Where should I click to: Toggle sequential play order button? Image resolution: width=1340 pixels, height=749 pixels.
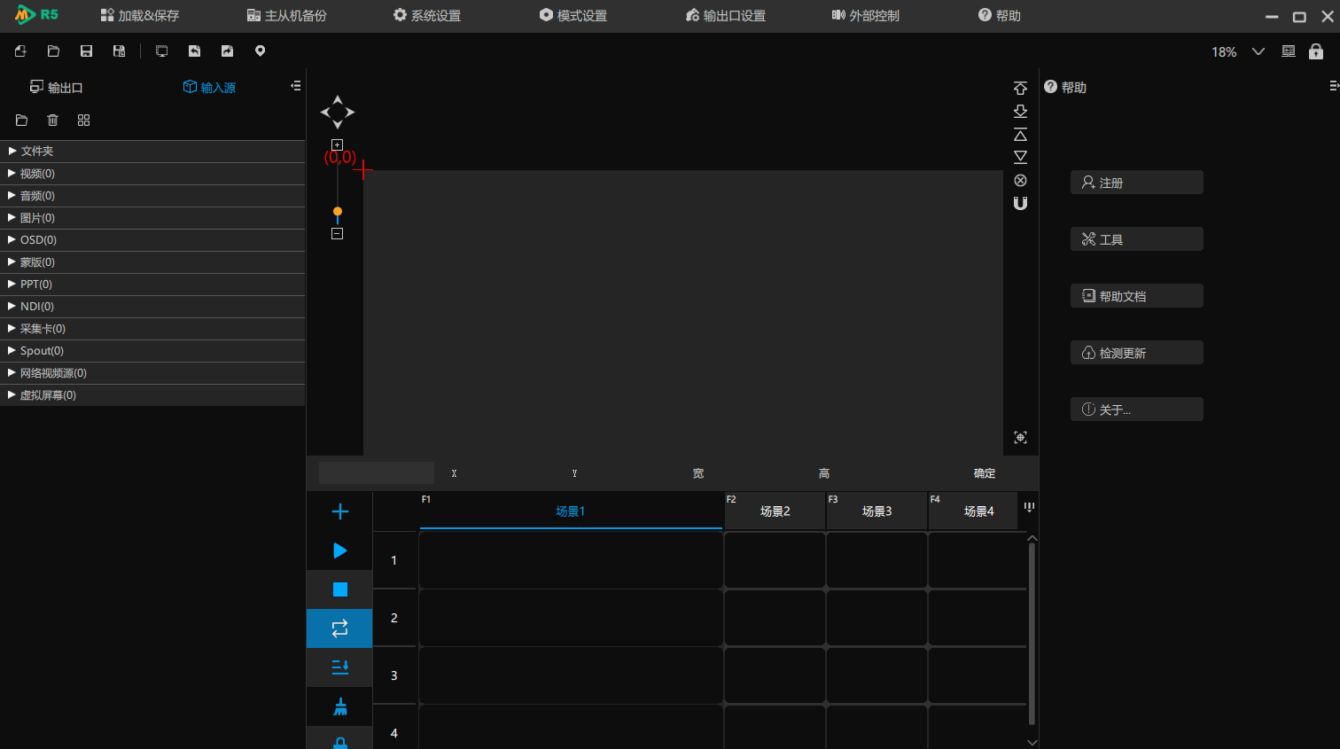point(339,667)
